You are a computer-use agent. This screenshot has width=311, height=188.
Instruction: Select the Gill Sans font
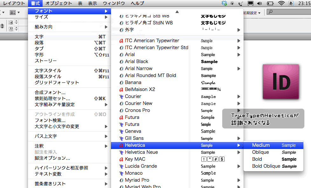tap(177, 138)
